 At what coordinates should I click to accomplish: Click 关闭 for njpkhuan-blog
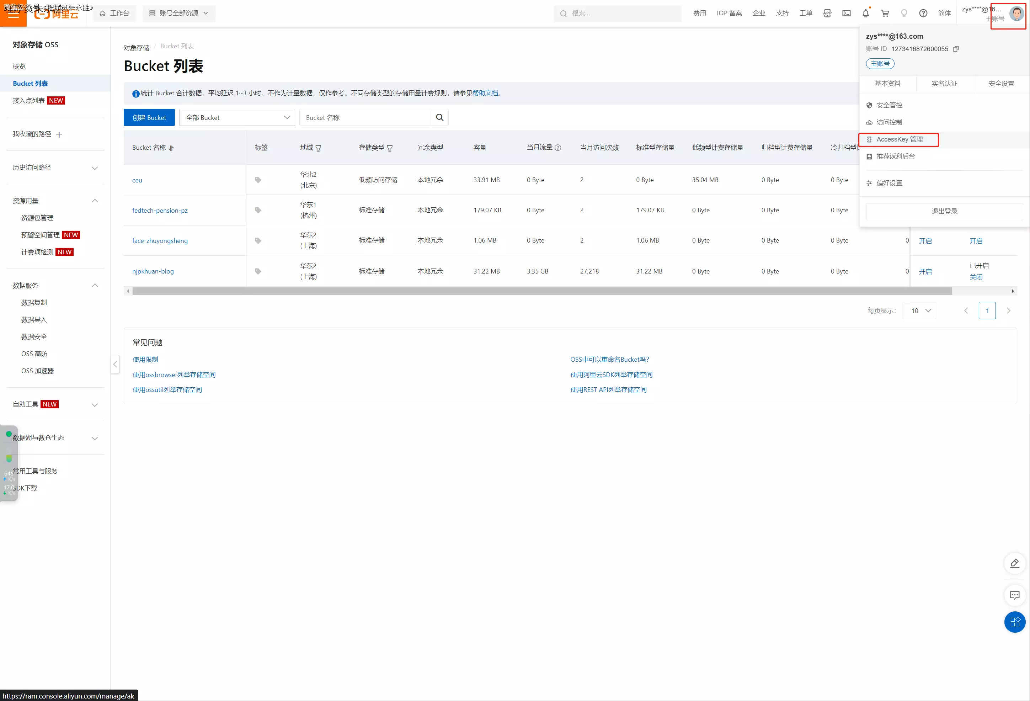pyautogui.click(x=976, y=277)
